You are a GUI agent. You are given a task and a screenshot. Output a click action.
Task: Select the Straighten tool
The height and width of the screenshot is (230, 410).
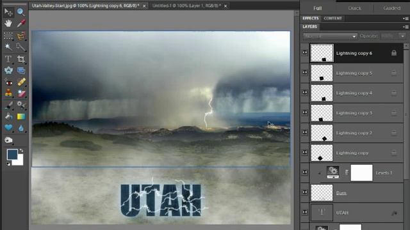pyautogui.click(x=21, y=70)
